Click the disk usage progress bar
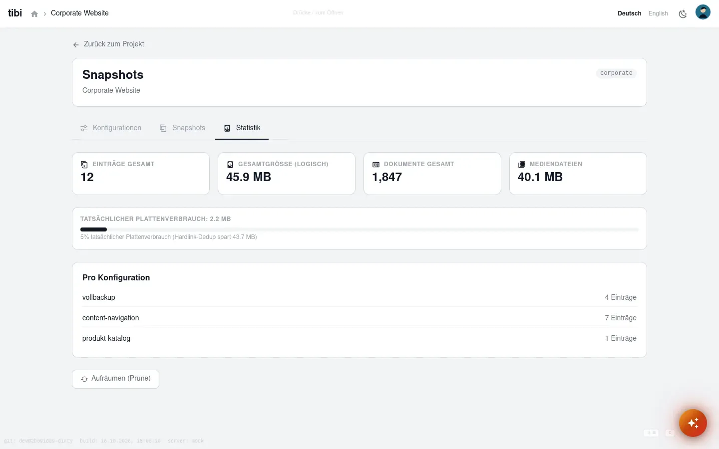Image resolution: width=719 pixels, height=449 pixels. 359,229
